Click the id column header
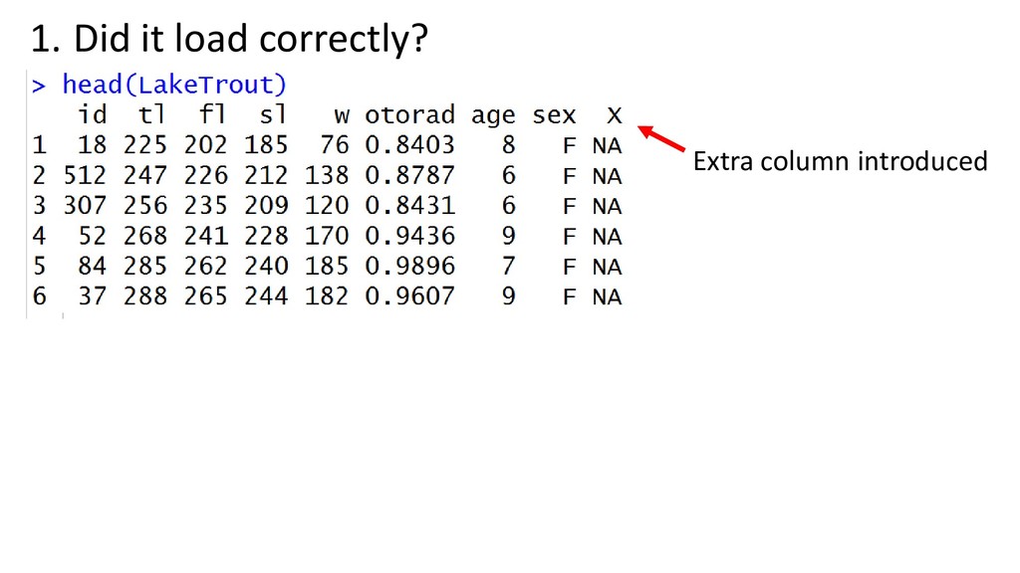1020x573 pixels. [93, 114]
